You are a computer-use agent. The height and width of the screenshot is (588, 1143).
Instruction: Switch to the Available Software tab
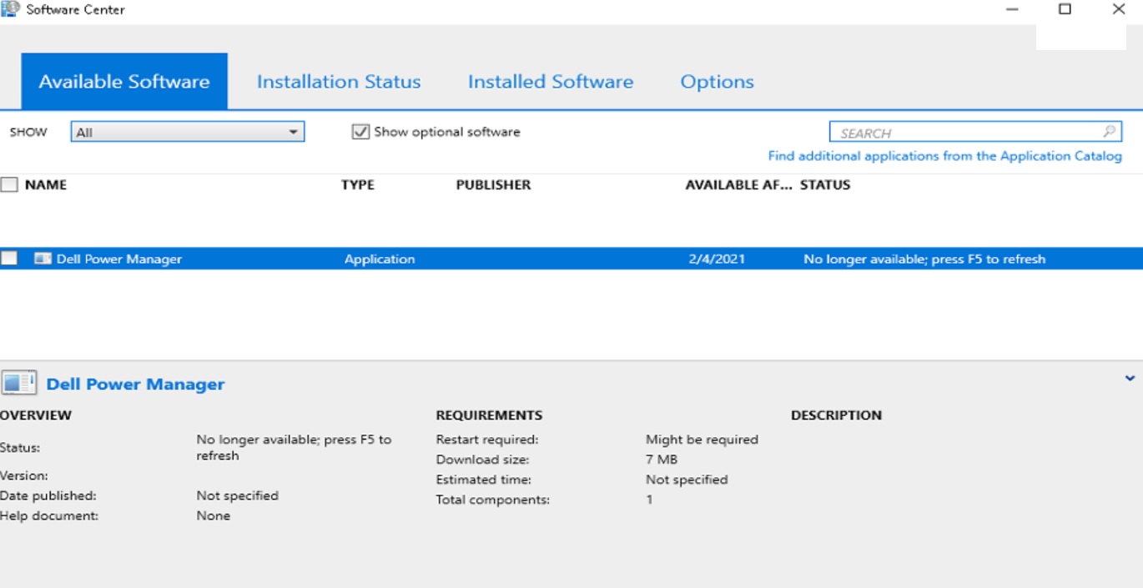pyautogui.click(x=124, y=81)
